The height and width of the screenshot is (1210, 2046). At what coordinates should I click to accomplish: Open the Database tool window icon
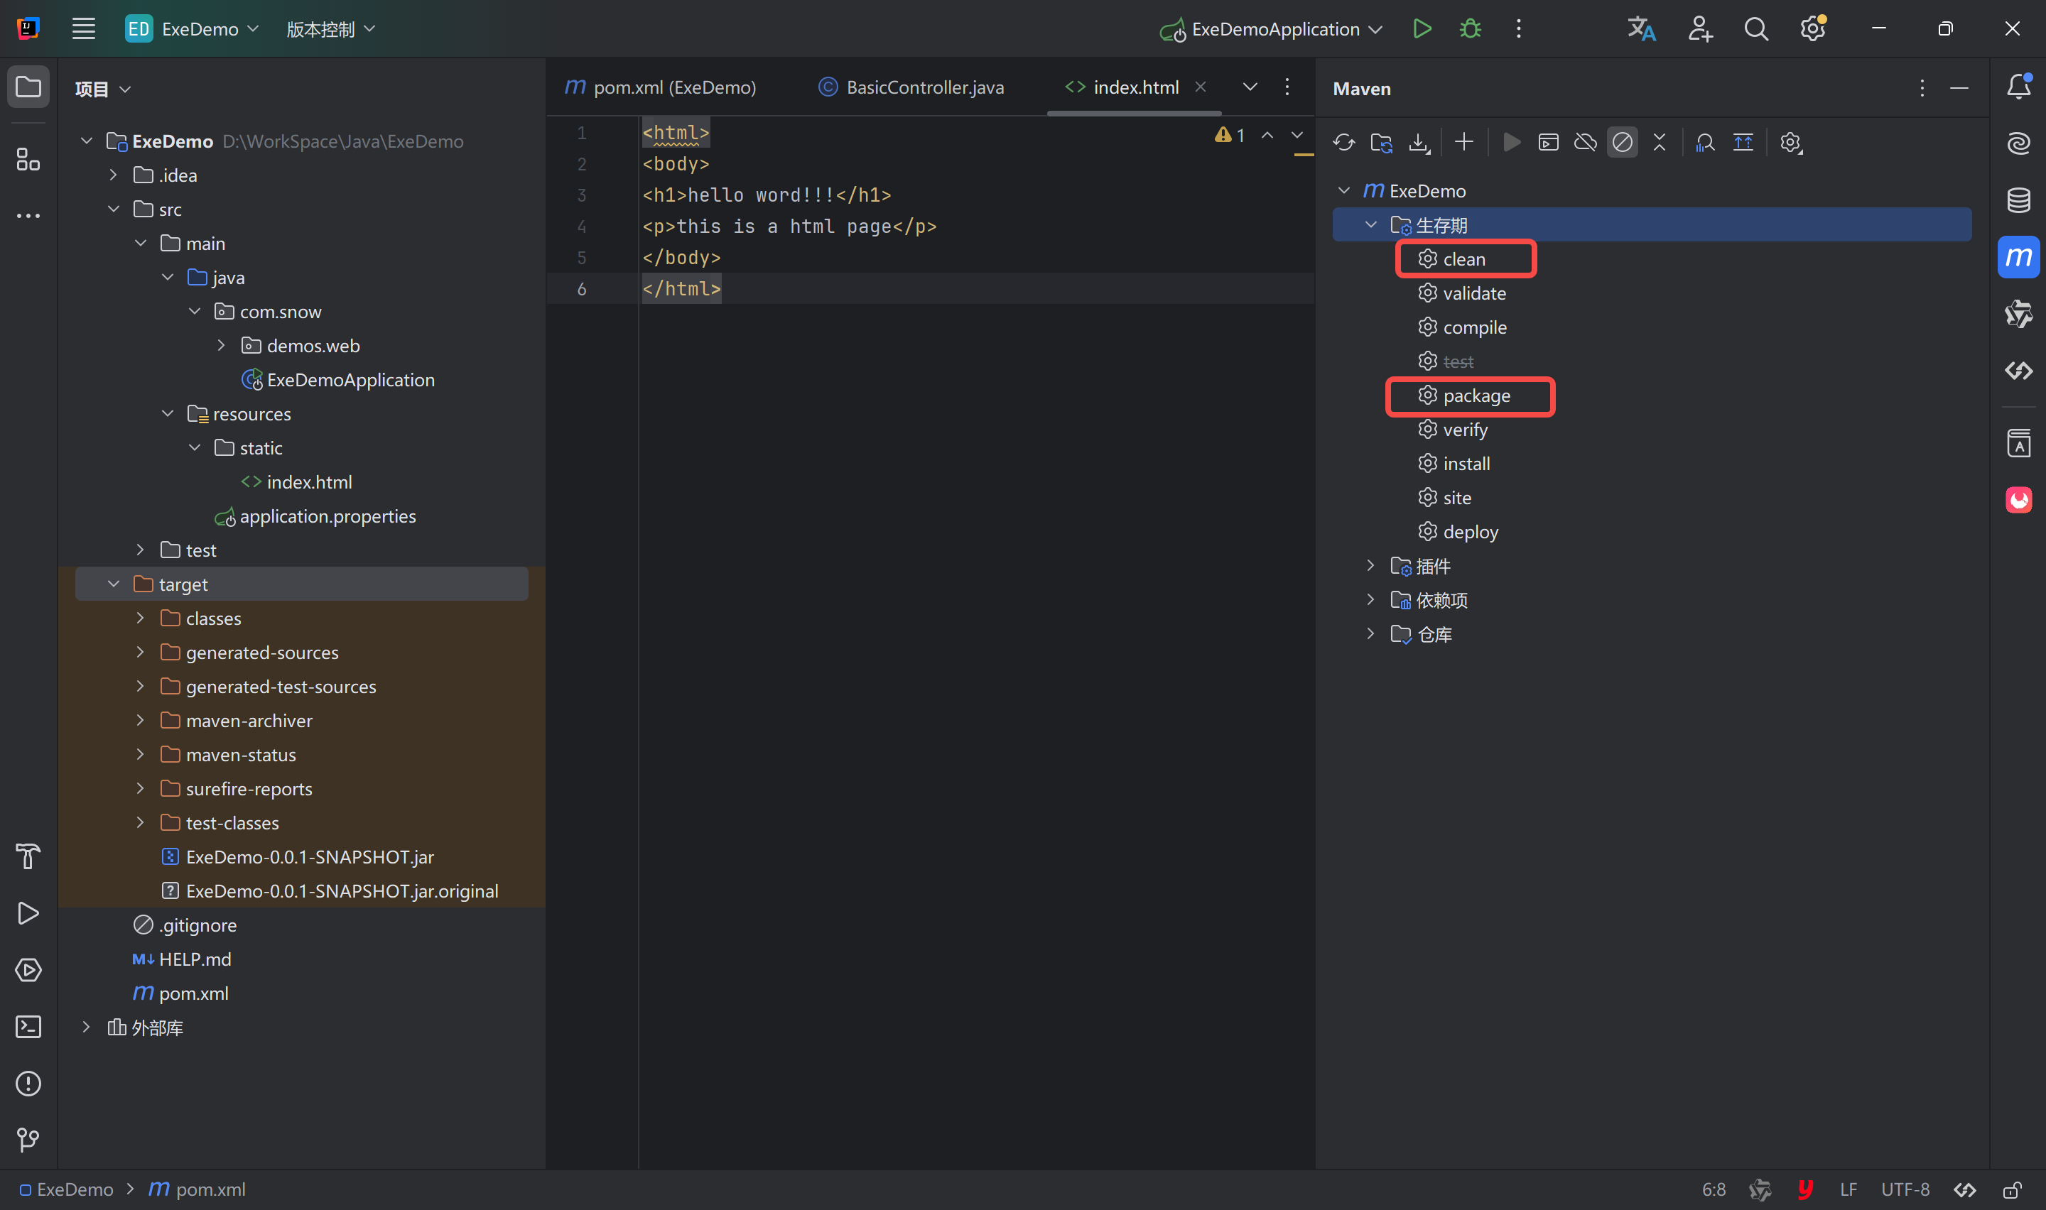pos(2018,200)
